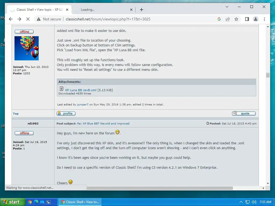Image resolution: width=275 pixels, height=206 pixels.
Task: Click the 'Attachments:' header
Action: tap(70, 82)
